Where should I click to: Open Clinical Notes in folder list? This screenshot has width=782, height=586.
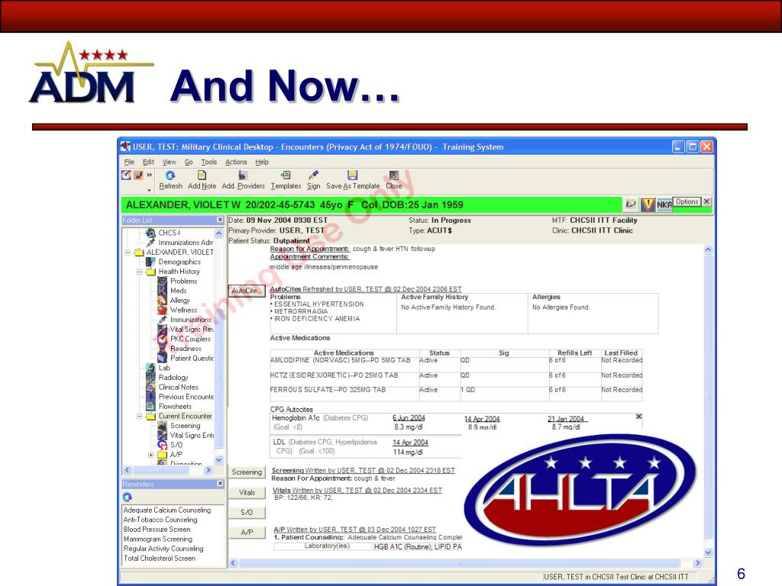click(x=178, y=387)
